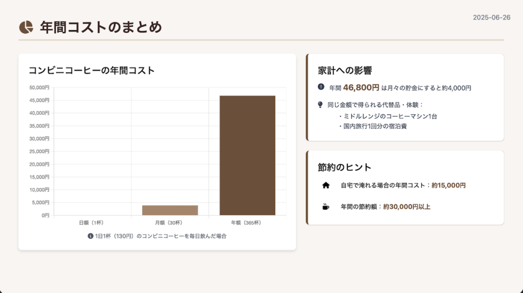Click the heading 家計への影響
This screenshot has height=293, width=523.
(x=345, y=71)
